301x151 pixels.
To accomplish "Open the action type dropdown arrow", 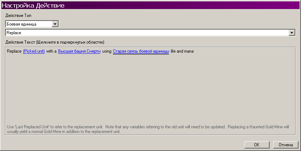I will (x=55, y=24).
